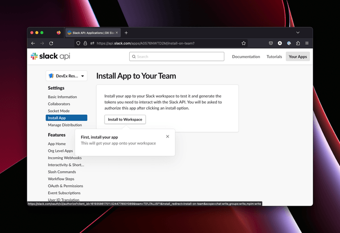
Task: Click the Your Apps button
Action: coord(298,57)
